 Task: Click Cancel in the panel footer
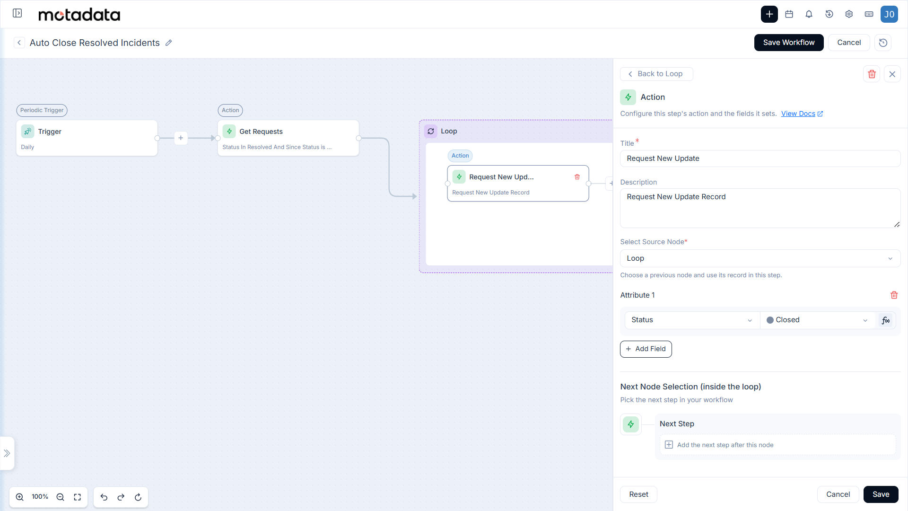click(x=838, y=494)
